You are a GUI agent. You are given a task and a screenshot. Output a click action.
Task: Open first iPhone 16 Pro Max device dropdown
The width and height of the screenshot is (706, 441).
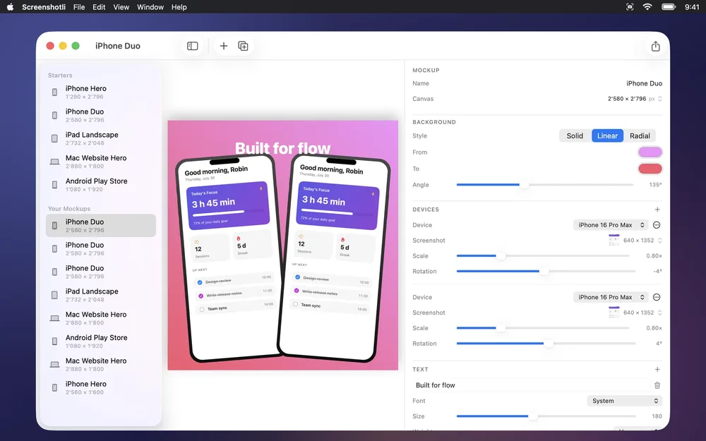coord(611,225)
